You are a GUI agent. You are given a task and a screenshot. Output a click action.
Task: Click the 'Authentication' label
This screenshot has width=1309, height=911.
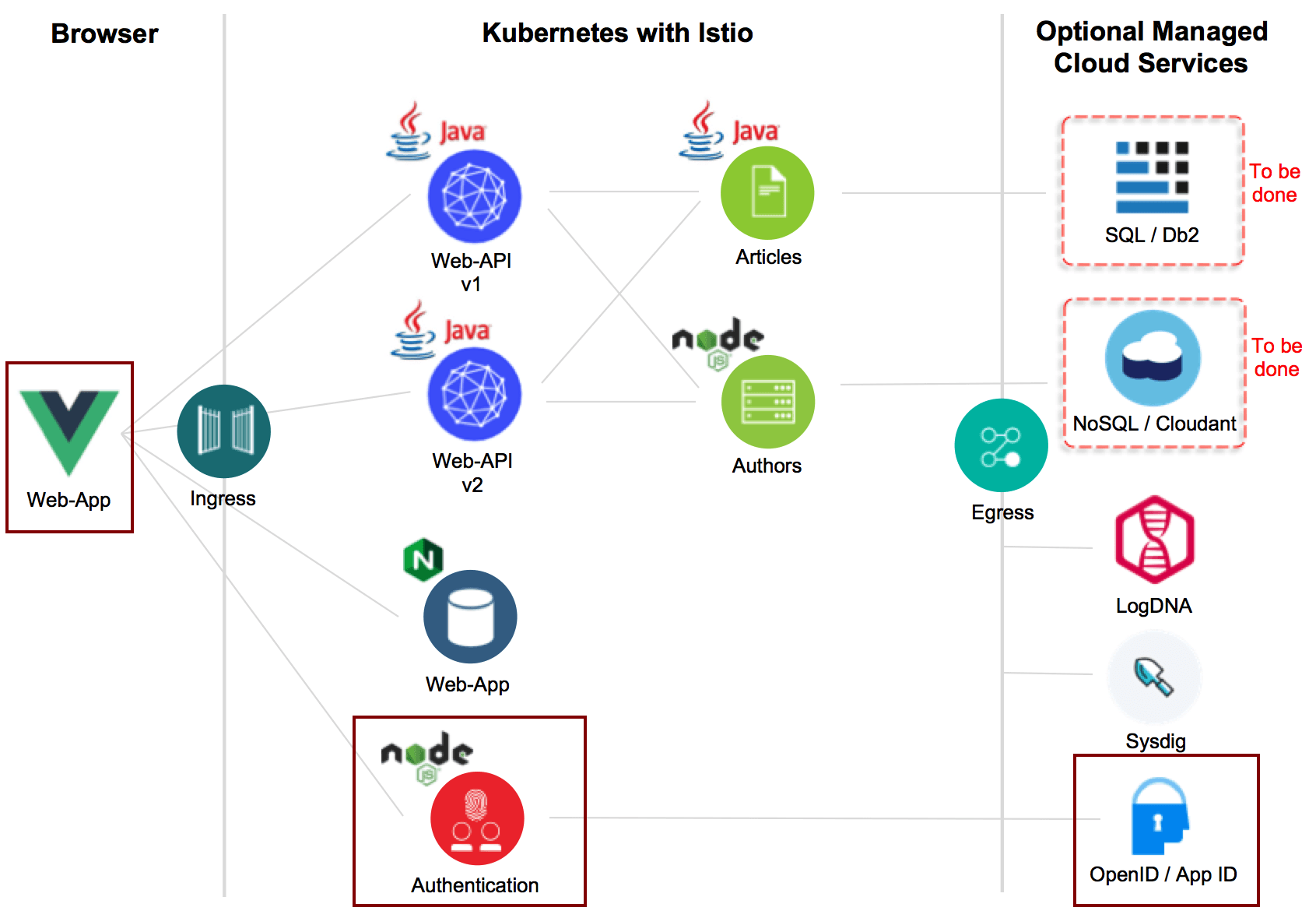pos(475,885)
